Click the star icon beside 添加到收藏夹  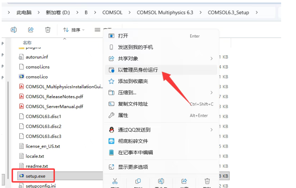tap(111, 81)
